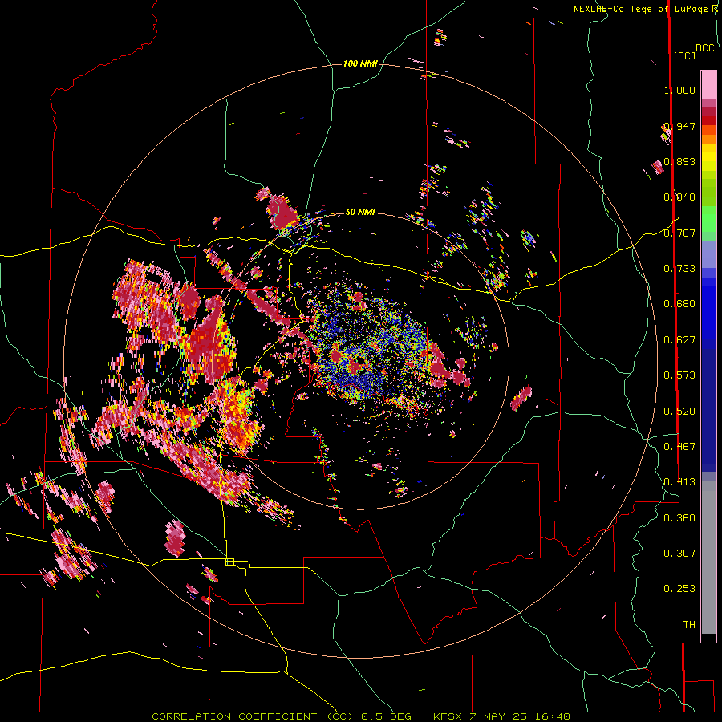Click the bright yellow color scale segment
722x722 pixels.
(x=708, y=157)
